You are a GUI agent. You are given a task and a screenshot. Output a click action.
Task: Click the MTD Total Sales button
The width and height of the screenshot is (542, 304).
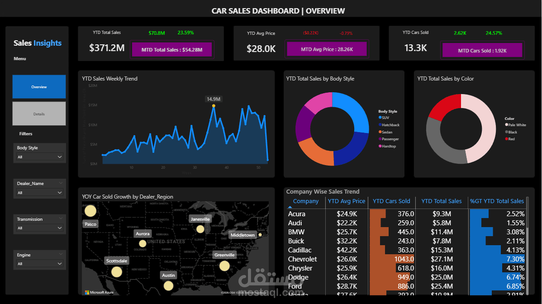click(172, 49)
